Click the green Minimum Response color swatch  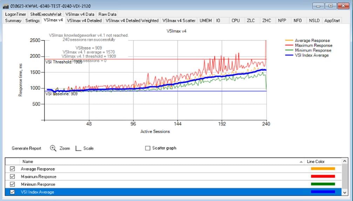tap(323, 184)
